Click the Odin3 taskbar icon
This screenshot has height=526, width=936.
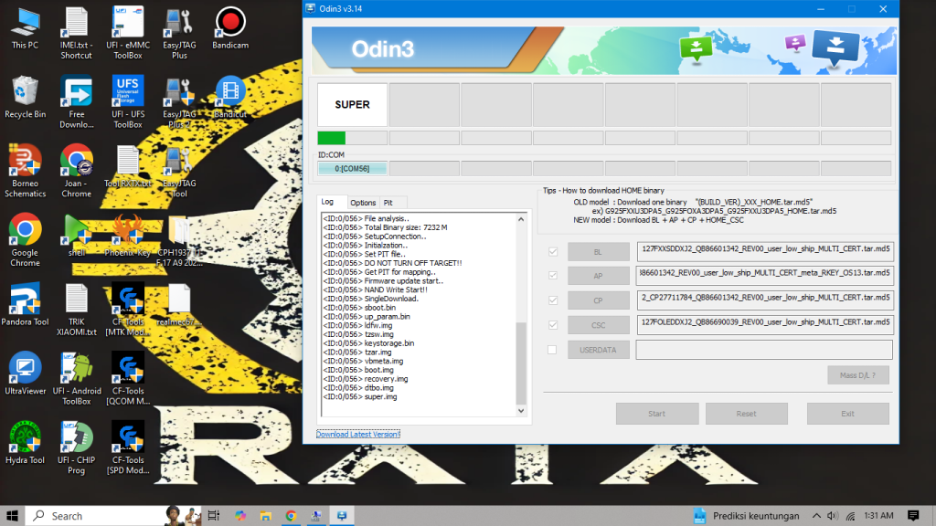pos(341,516)
